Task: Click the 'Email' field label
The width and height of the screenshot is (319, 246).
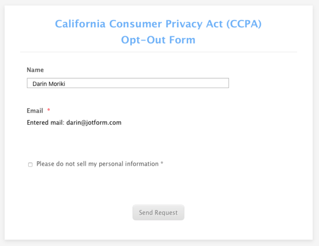Action: click(35, 111)
